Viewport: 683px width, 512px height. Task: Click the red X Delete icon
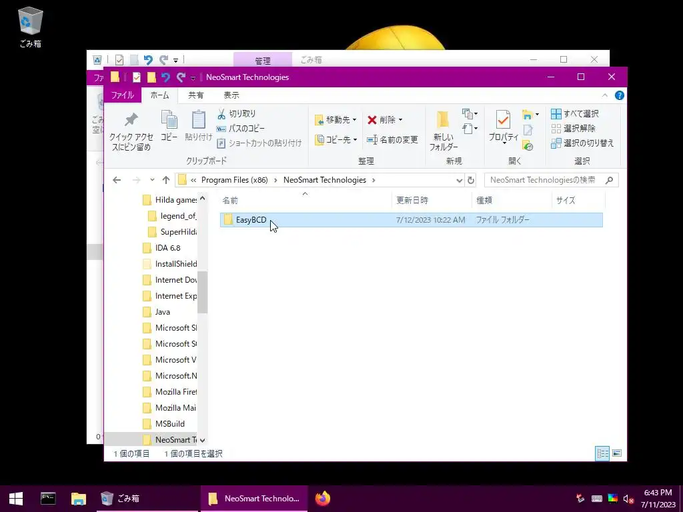click(x=372, y=120)
